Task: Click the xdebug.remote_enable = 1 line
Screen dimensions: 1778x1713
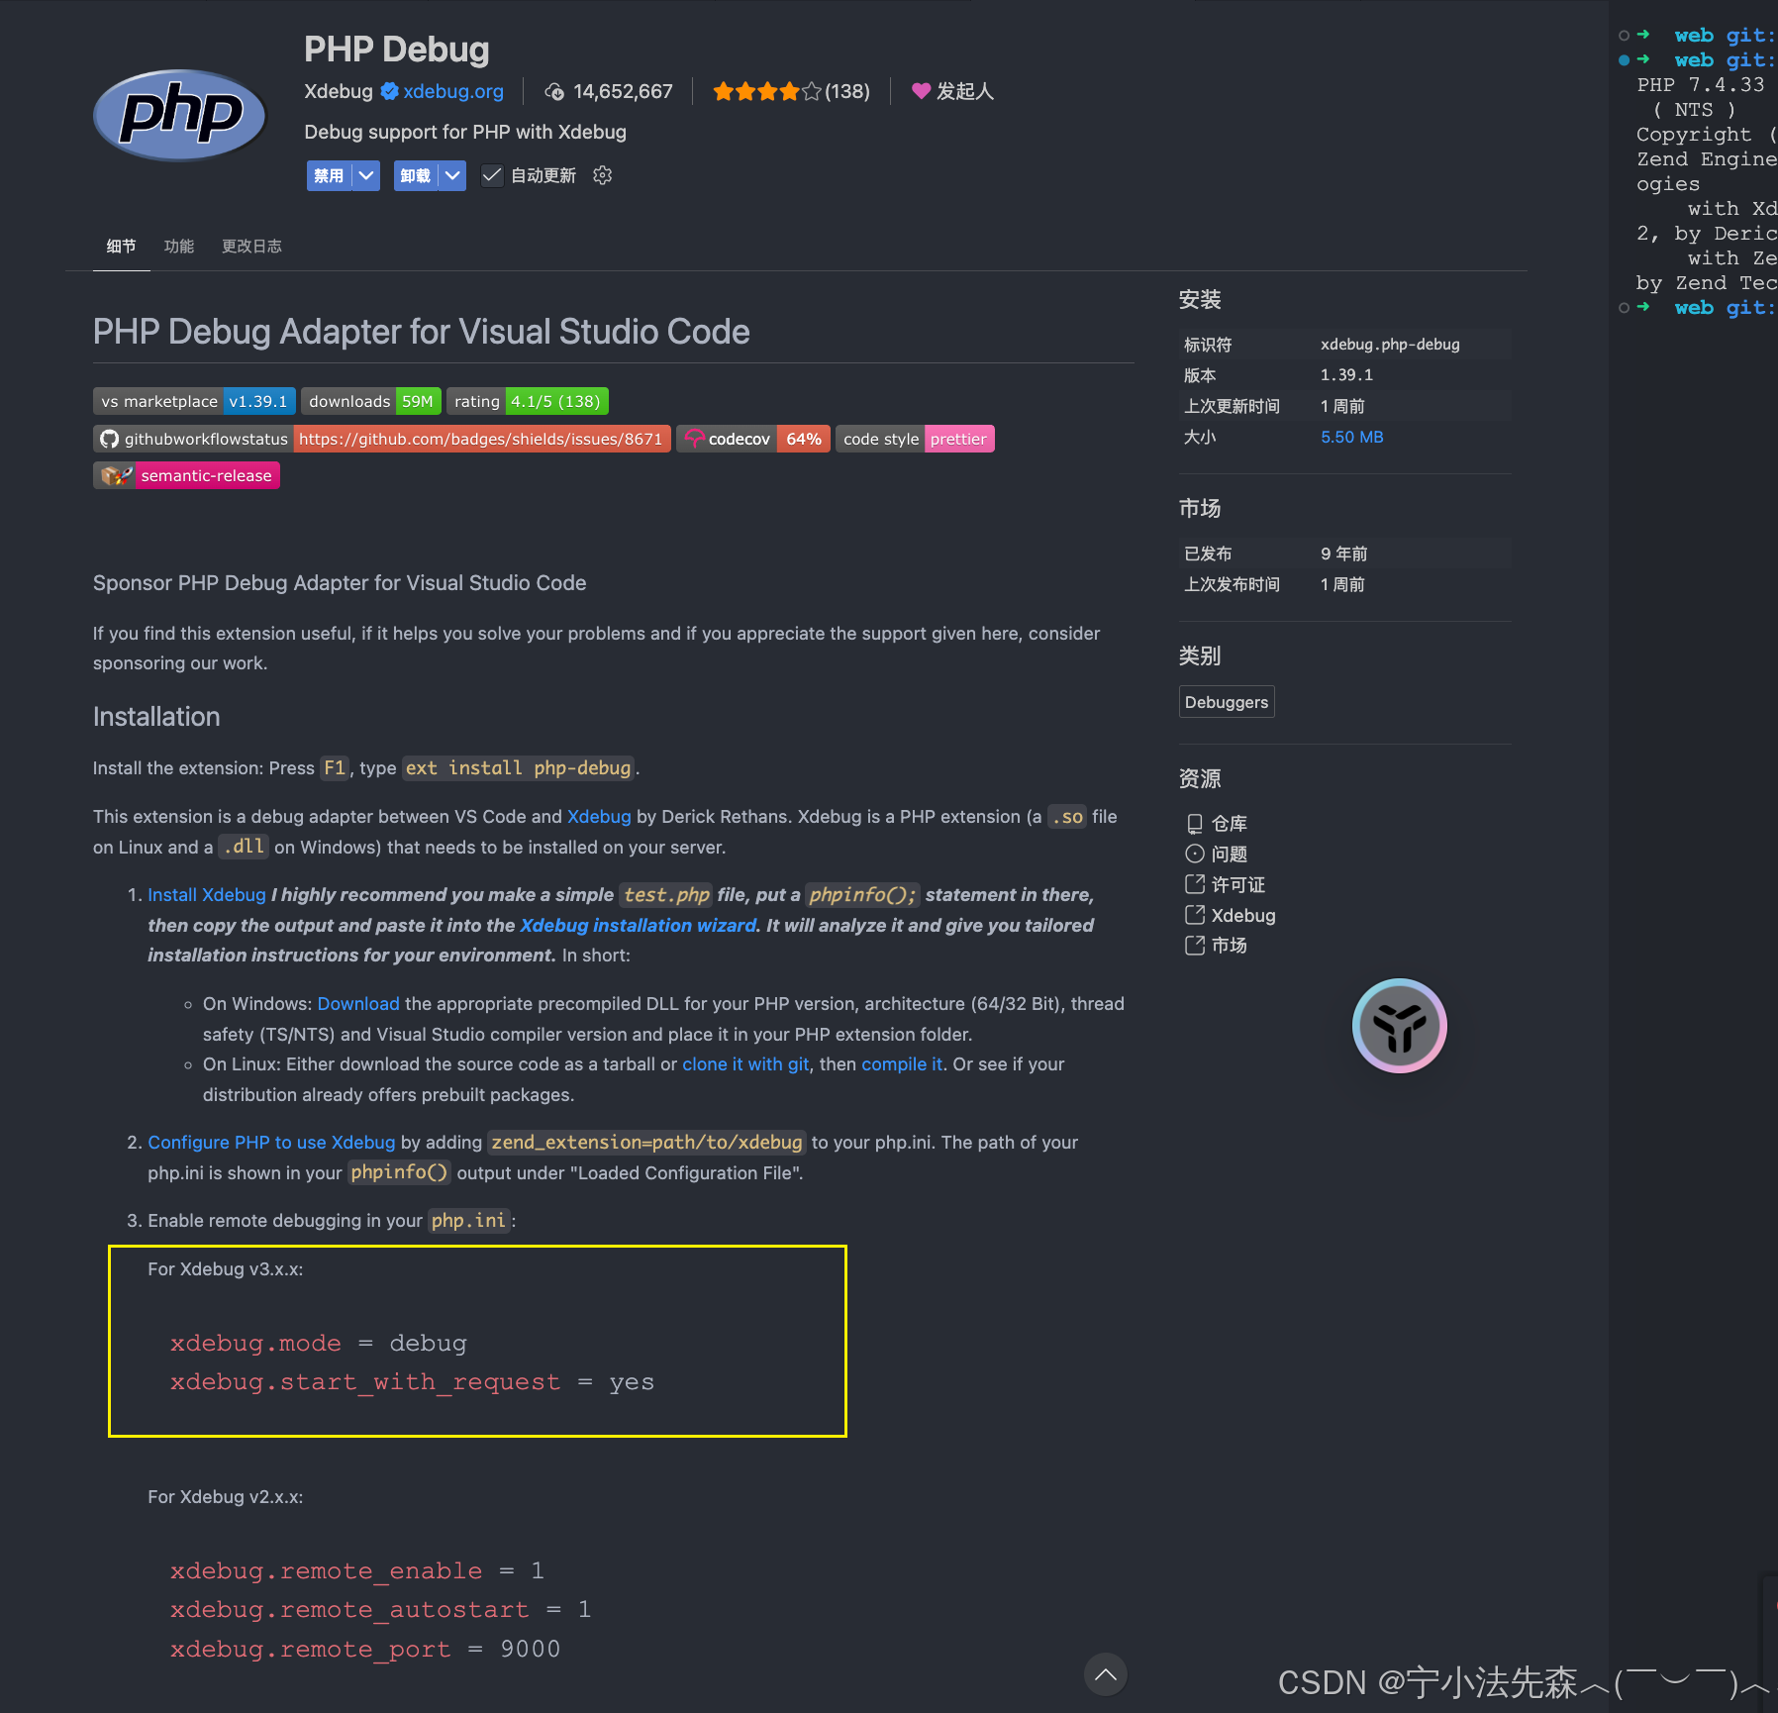Action: pos(356,1570)
